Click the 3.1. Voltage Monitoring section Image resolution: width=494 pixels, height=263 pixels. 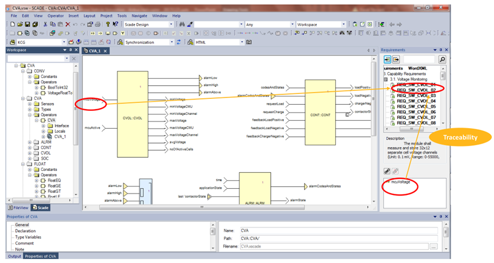click(408, 79)
